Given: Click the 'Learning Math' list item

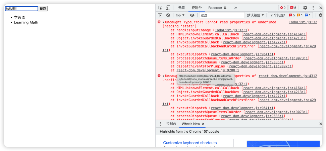Looking at the screenshot, I should [x=26, y=22].
